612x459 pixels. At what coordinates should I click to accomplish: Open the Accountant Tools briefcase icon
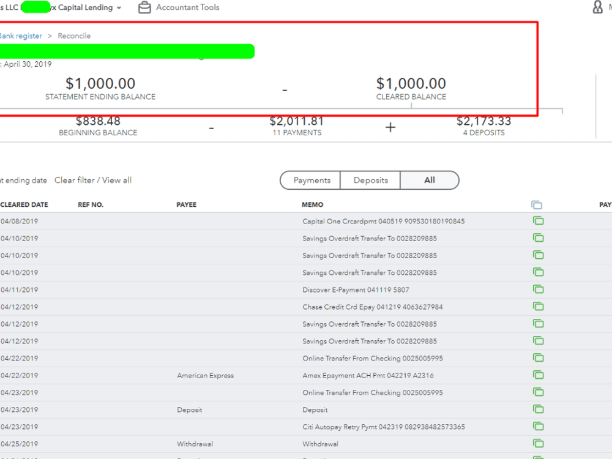(x=144, y=7)
